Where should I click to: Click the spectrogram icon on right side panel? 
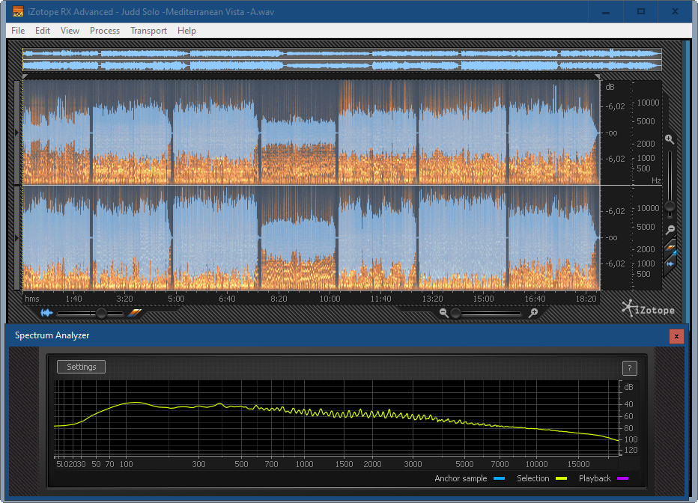tap(670, 248)
